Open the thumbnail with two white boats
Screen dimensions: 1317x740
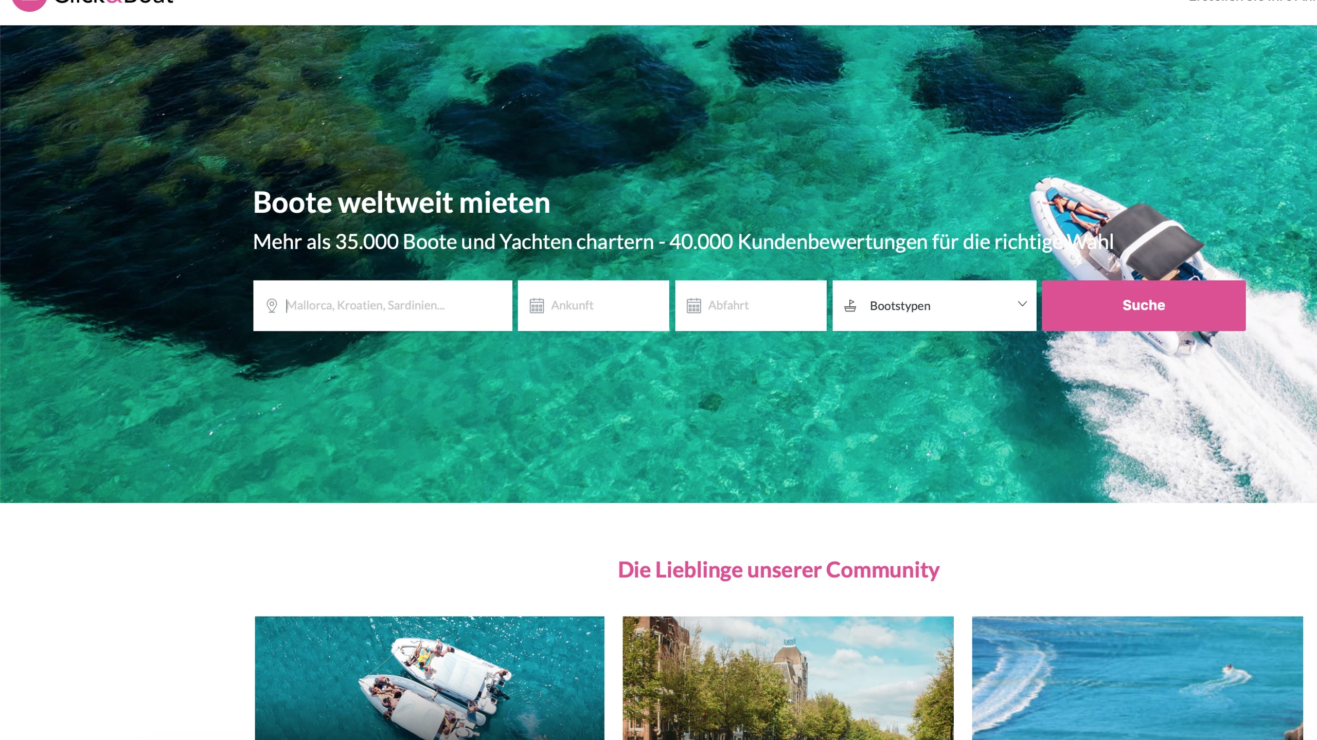[430, 678]
